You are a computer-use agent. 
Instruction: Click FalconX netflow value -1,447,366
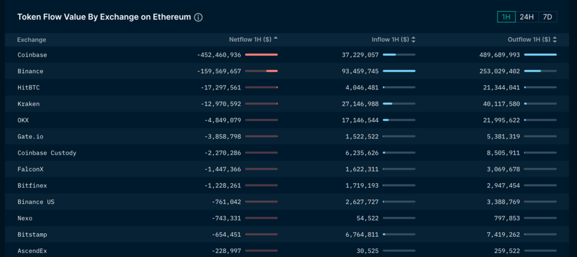coord(223,169)
